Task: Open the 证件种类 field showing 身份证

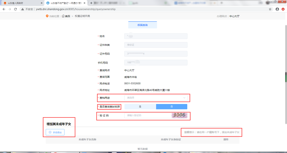Action: tap(156, 45)
